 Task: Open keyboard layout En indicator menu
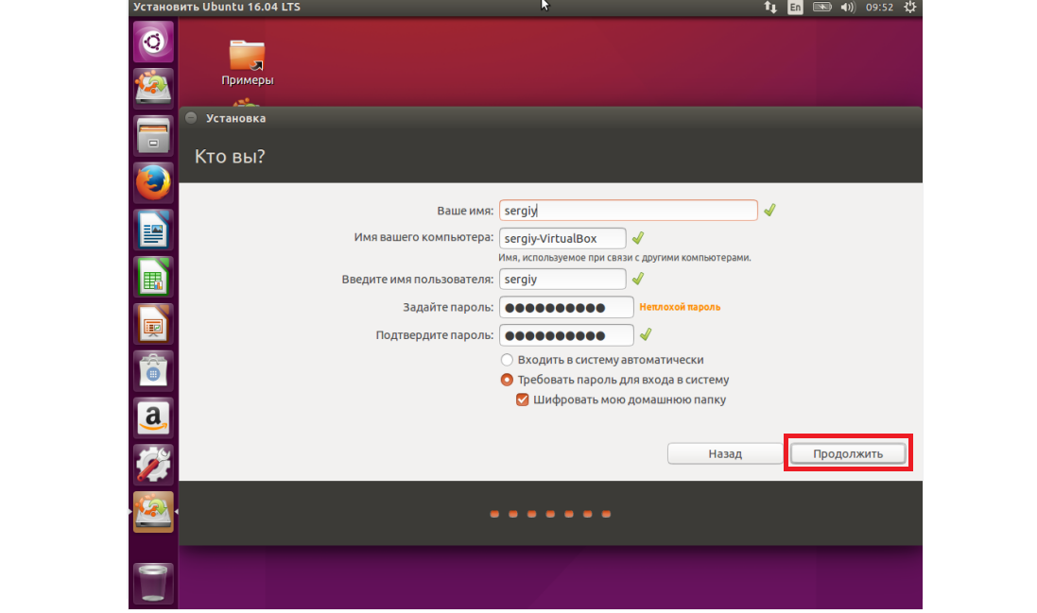pos(795,7)
